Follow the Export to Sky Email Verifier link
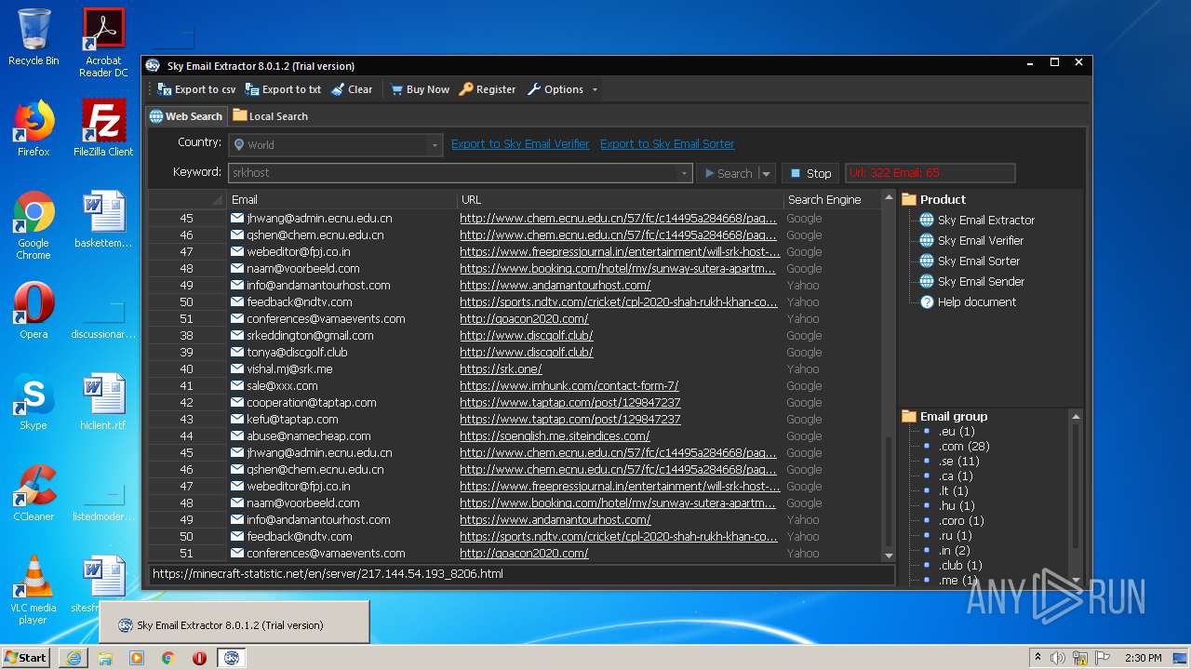This screenshot has height=670, width=1191. pyautogui.click(x=520, y=144)
